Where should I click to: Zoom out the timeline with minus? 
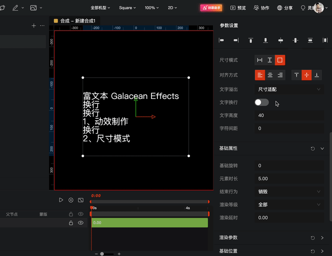(96, 254)
